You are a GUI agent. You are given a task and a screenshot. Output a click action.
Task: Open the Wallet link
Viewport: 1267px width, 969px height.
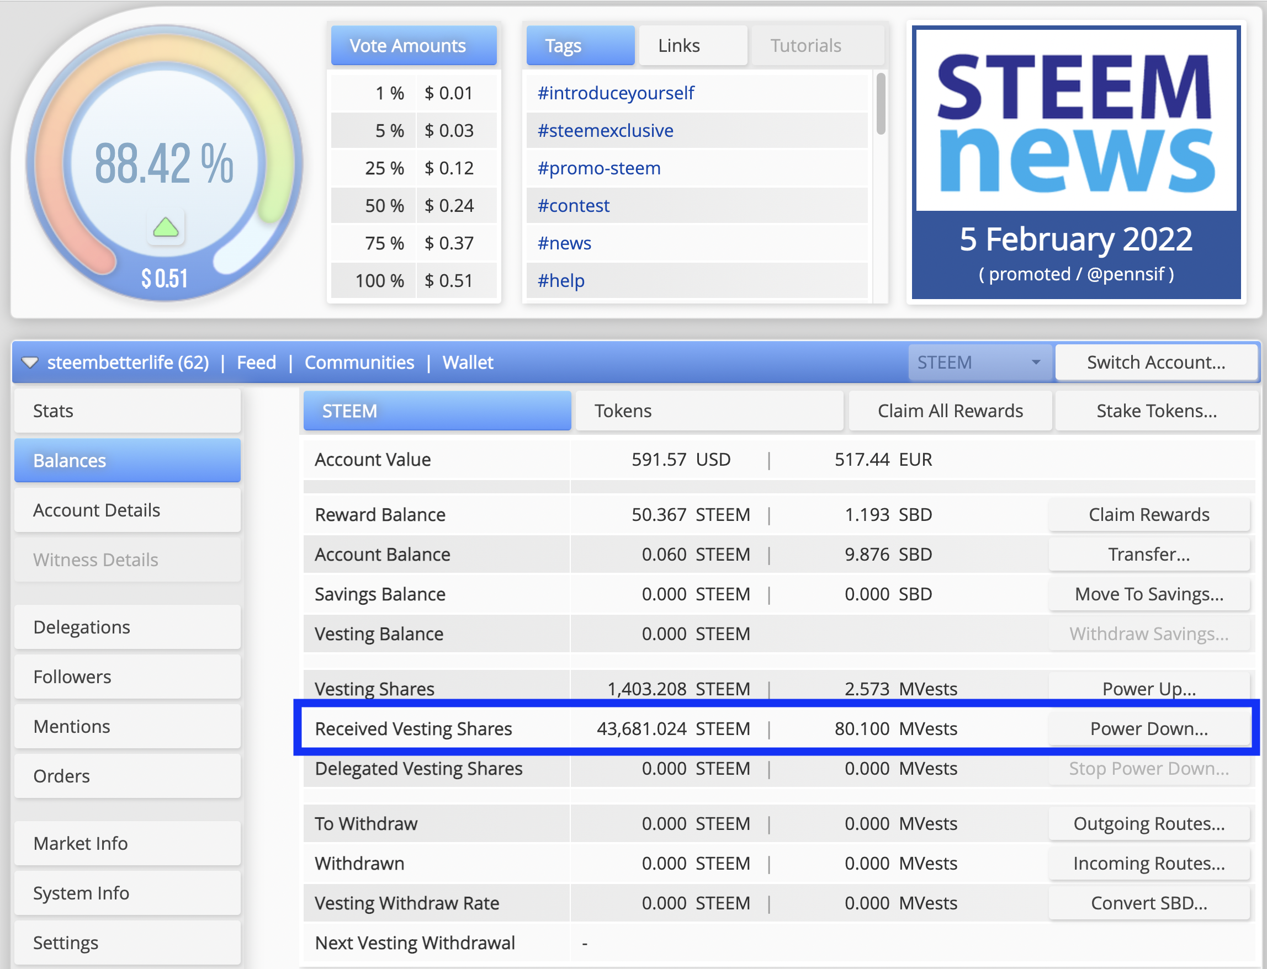(468, 362)
